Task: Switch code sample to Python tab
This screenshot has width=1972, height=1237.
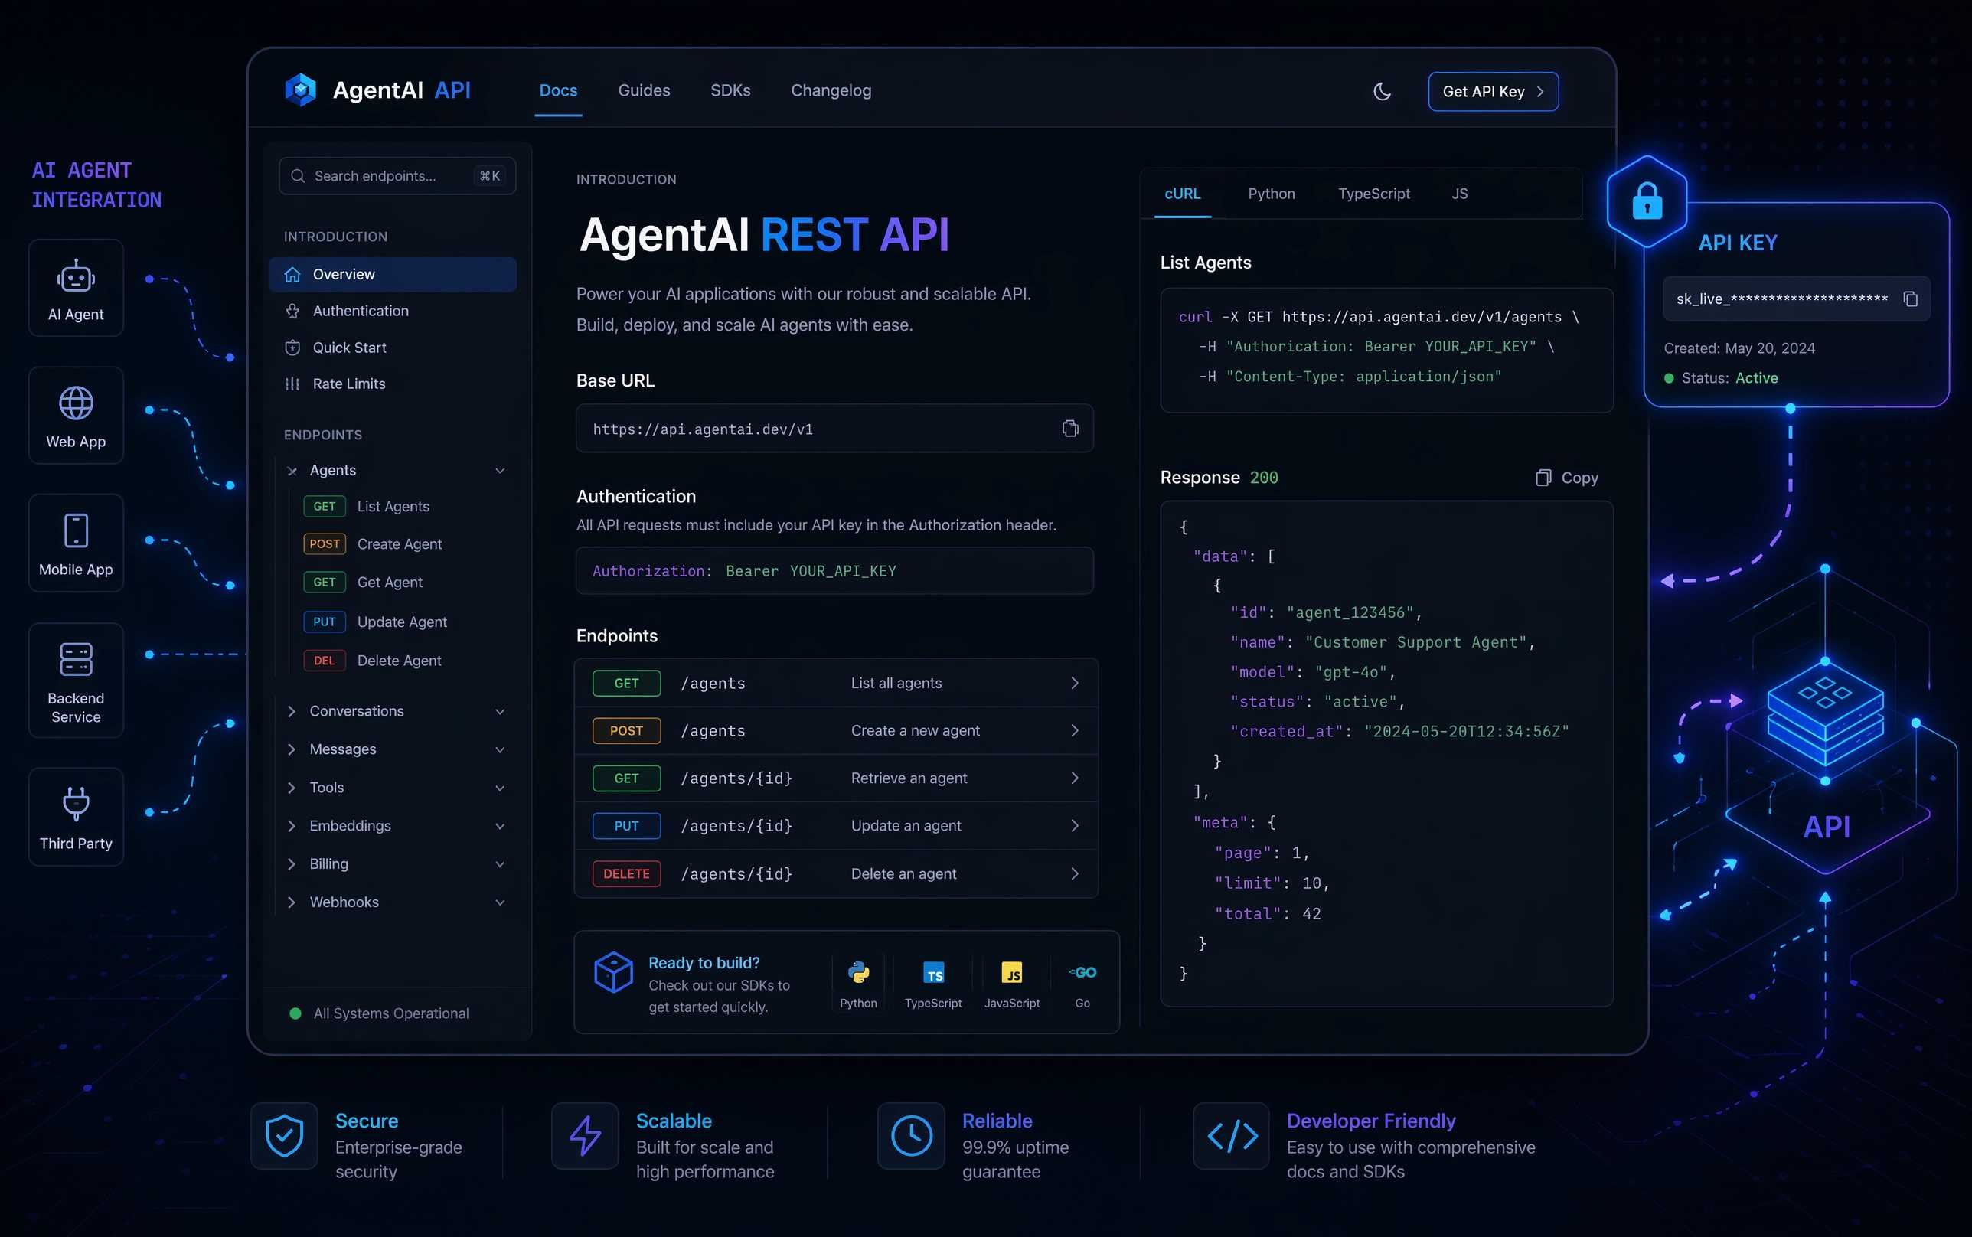Action: pos(1271,194)
